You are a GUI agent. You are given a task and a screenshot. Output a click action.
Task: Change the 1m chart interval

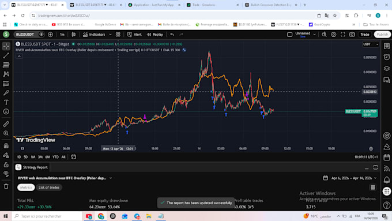click(62, 35)
